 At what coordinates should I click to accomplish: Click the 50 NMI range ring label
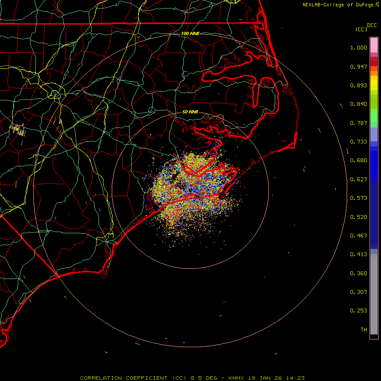[x=190, y=112]
